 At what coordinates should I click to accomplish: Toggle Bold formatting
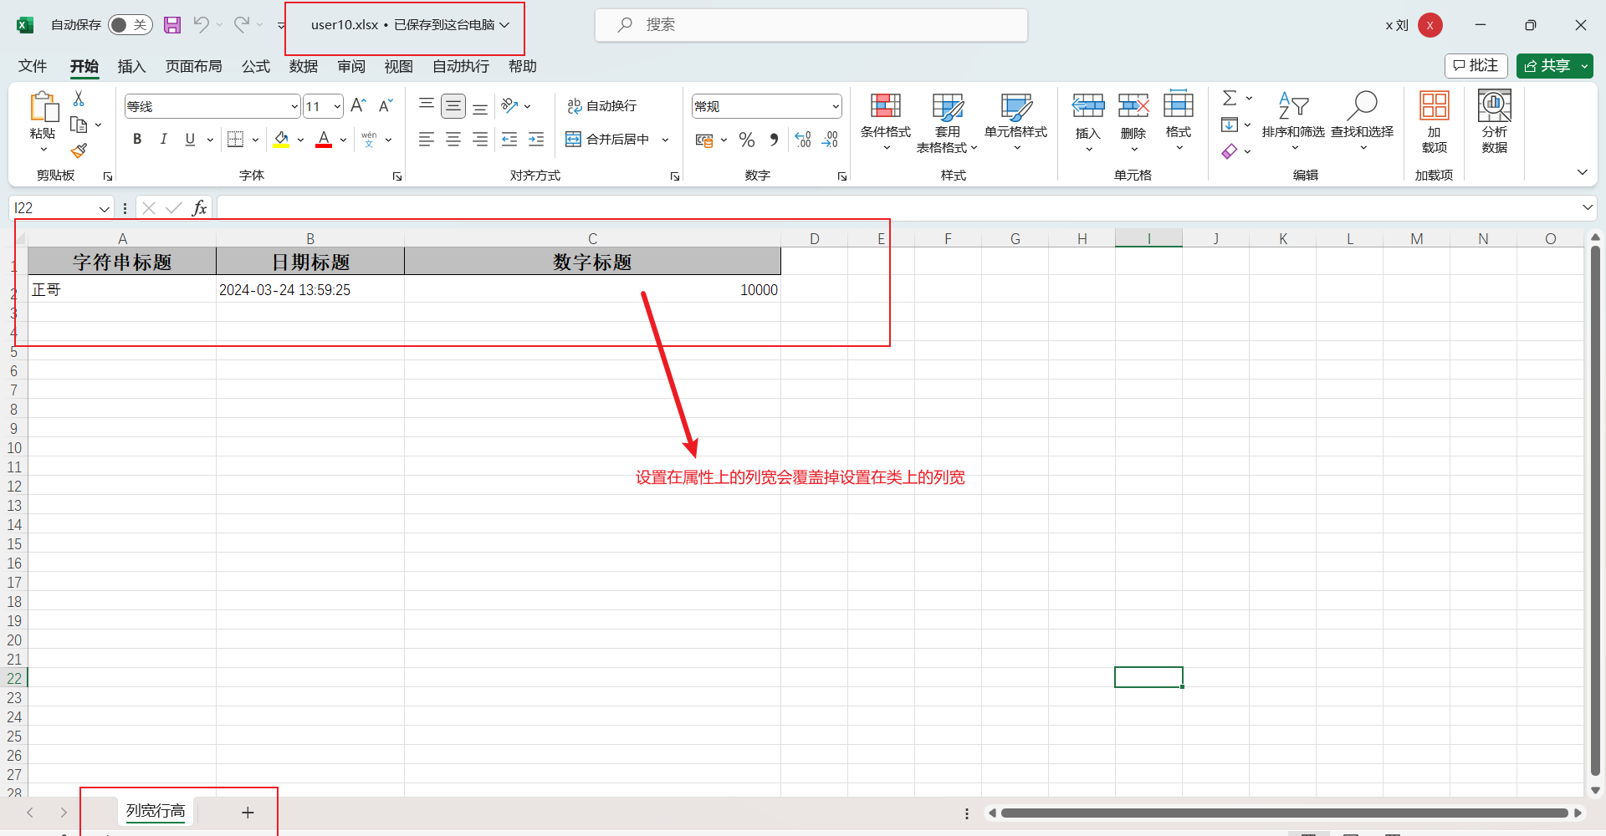(x=137, y=140)
